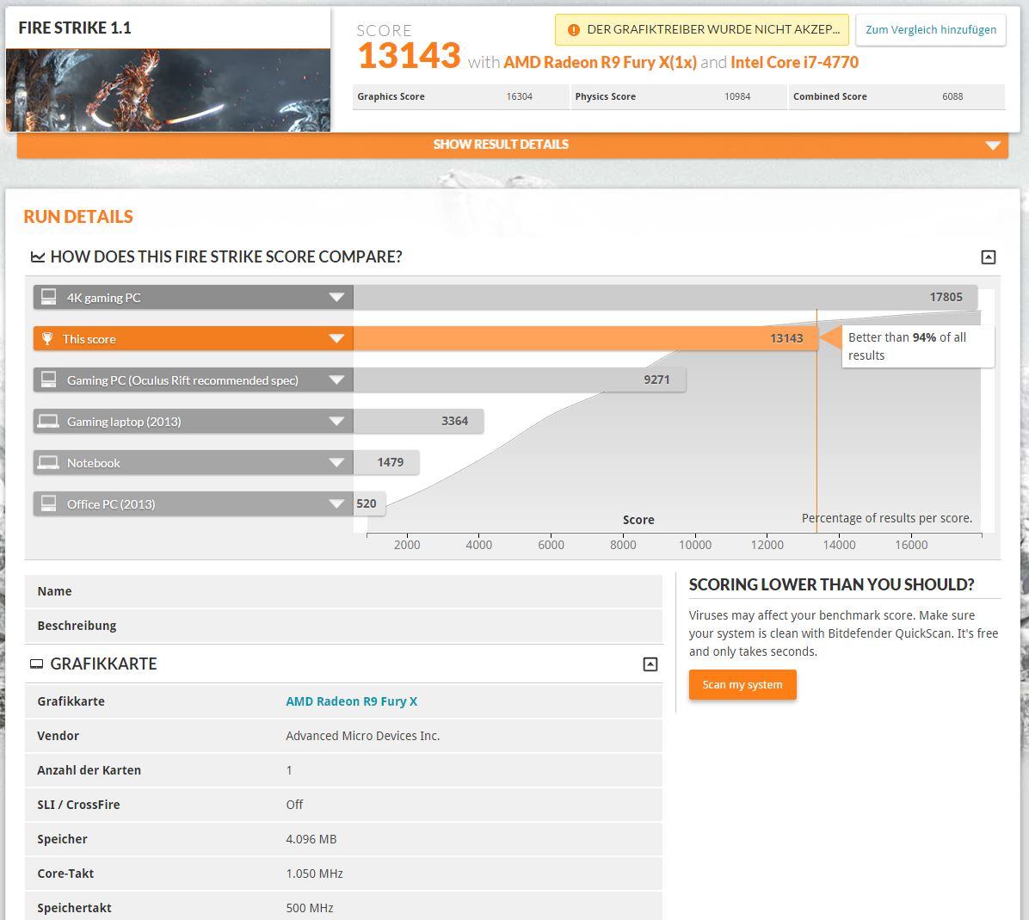The width and height of the screenshot is (1029, 920).
Task: Click the 520 bar value
Action: coord(367,503)
